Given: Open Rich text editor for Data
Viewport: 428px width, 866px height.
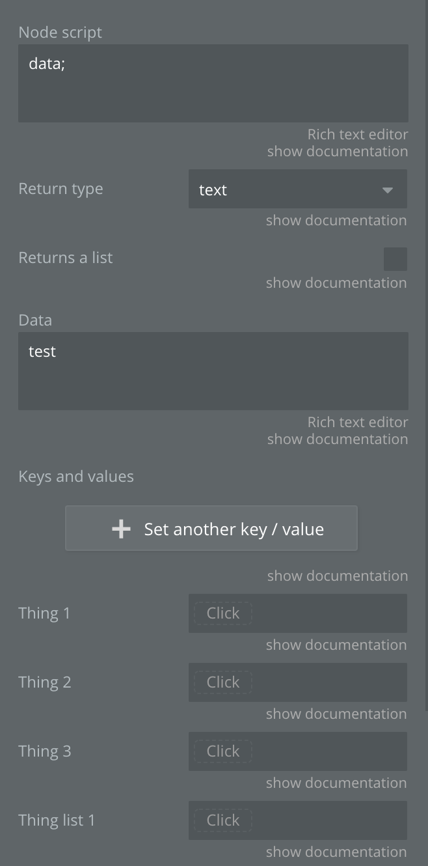Looking at the screenshot, I should tap(358, 422).
